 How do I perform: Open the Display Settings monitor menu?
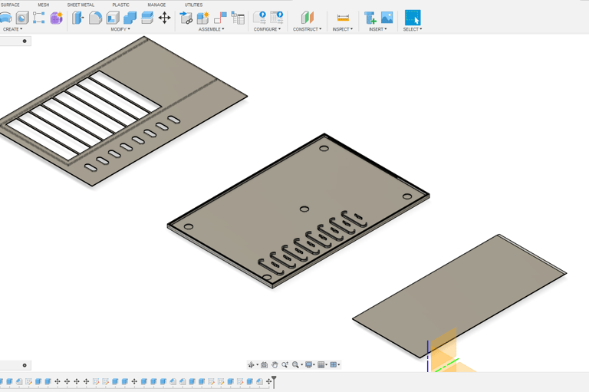pyautogui.click(x=310, y=365)
